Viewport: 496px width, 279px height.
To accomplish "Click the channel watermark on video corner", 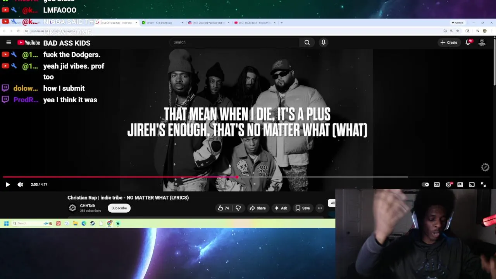I will [485, 167].
